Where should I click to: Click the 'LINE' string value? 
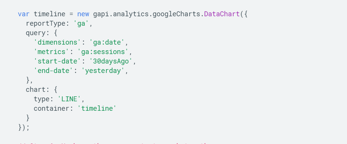click(69, 99)
